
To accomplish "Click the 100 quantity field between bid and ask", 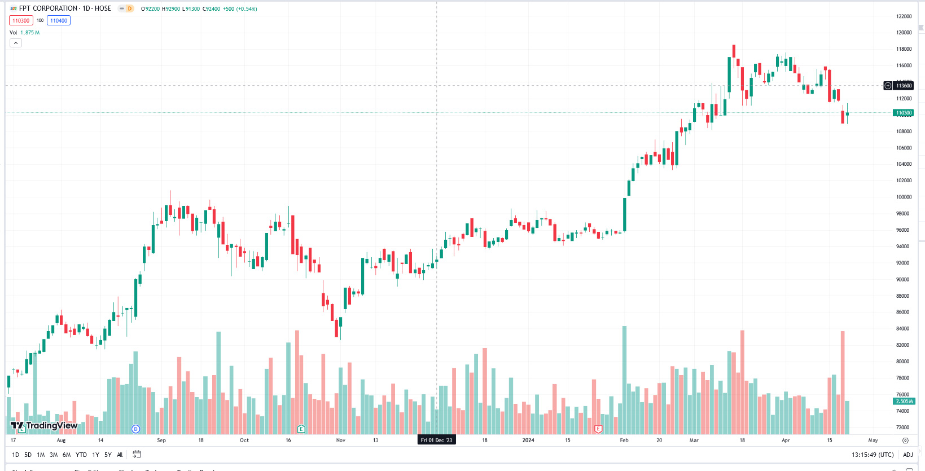I will [x=40, y=20].
